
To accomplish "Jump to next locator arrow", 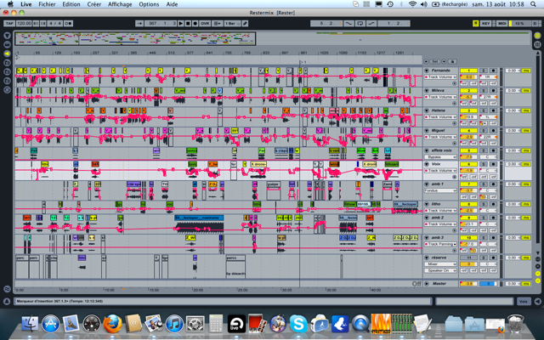I will click(x=444, y=61).
